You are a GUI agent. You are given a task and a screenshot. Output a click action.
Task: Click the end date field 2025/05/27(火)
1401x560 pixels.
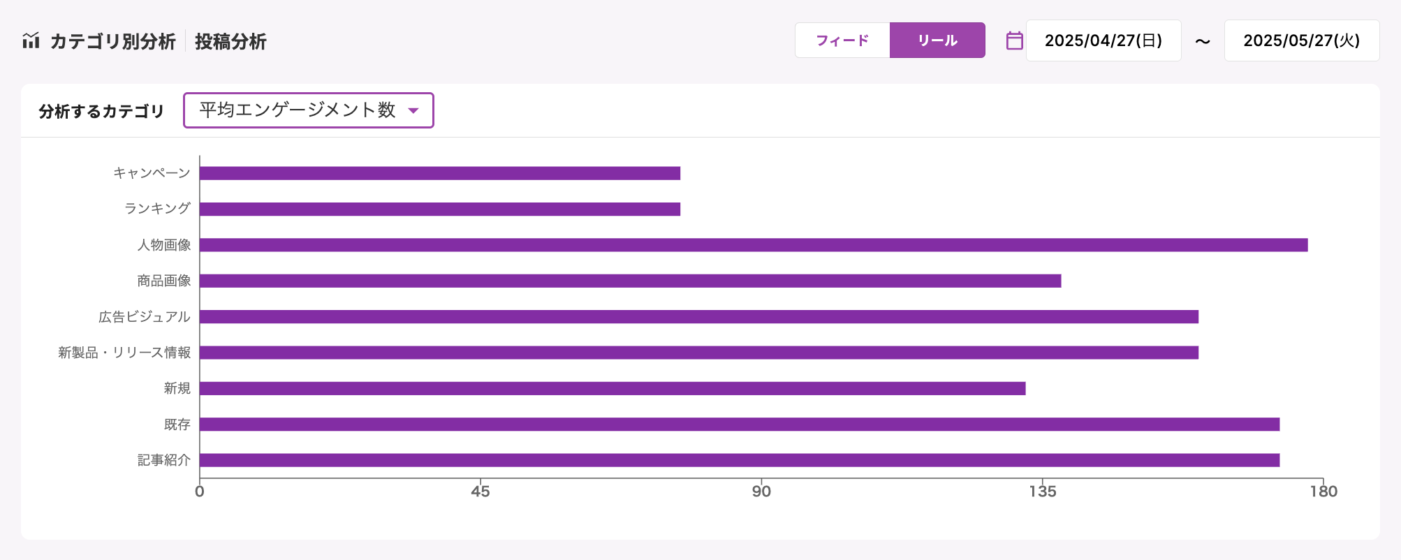[x=1301, y=40]
